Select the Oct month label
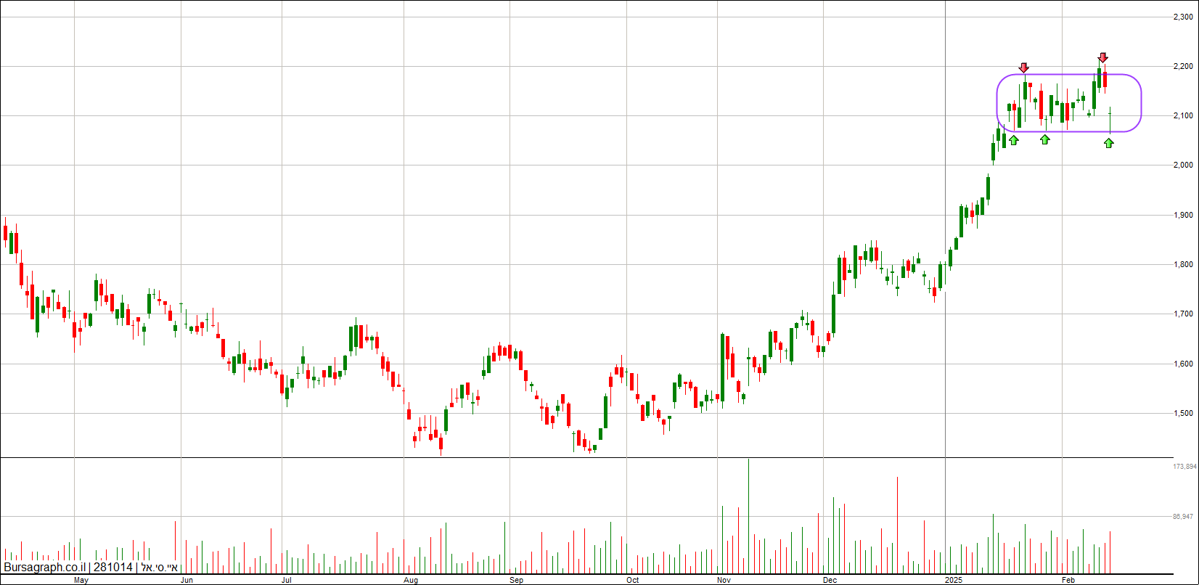The height and width of the screenshot is (585, 1199). tap(633, 580)
